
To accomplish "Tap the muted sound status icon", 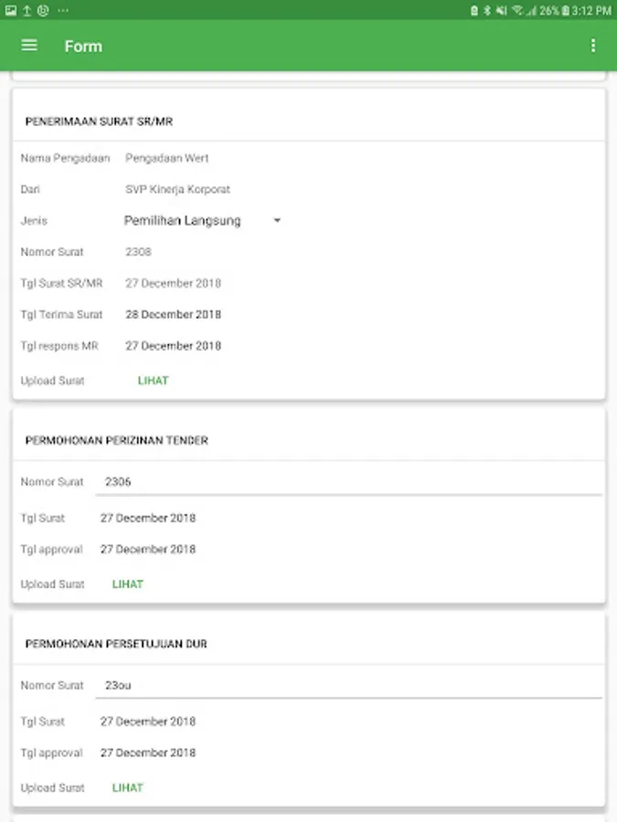I will (501, 10).
